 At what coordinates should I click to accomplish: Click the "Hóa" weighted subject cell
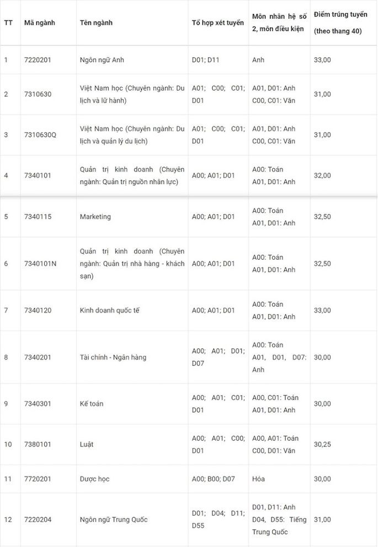coord(258,479)
